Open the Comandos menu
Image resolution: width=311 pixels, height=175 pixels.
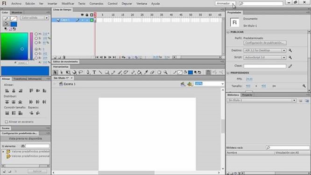click(x=96, y=4)
